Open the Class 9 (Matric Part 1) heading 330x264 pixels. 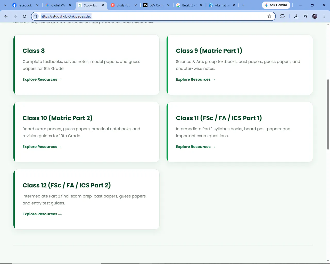tap(209, 51)
